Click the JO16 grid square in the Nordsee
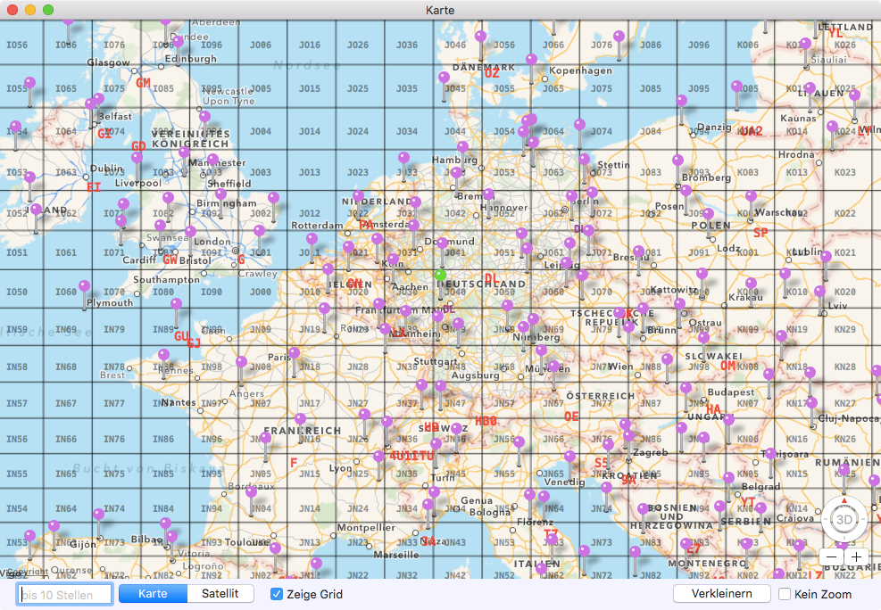881x610 pixels. tap(310, 45)
